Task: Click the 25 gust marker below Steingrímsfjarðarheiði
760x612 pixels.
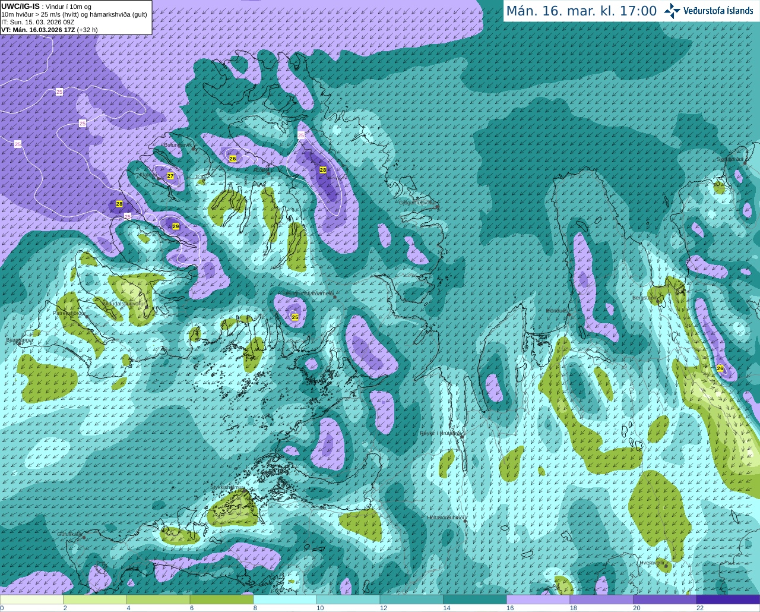Action: pos(295,317)
